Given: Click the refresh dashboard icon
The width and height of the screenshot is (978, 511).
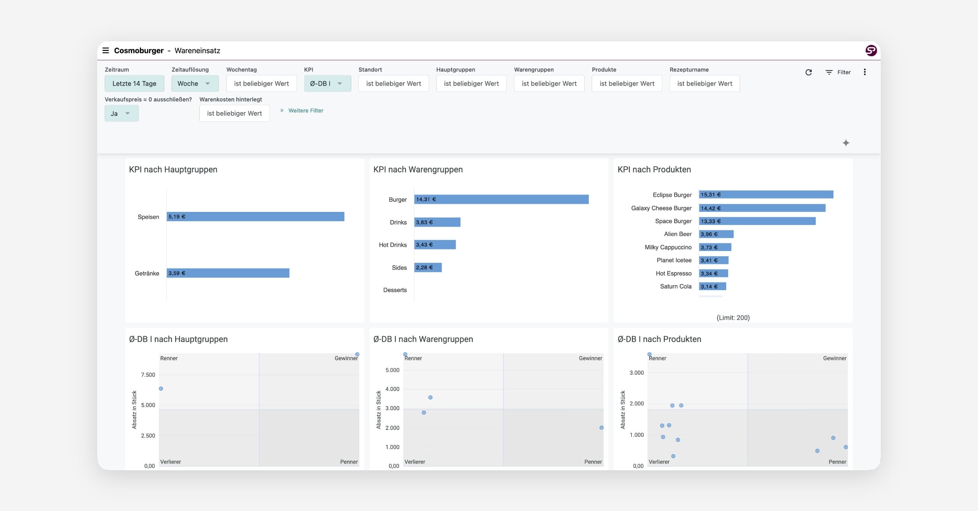Looking at the screenshot, I should pyautogui.click(x=808, y=72).
